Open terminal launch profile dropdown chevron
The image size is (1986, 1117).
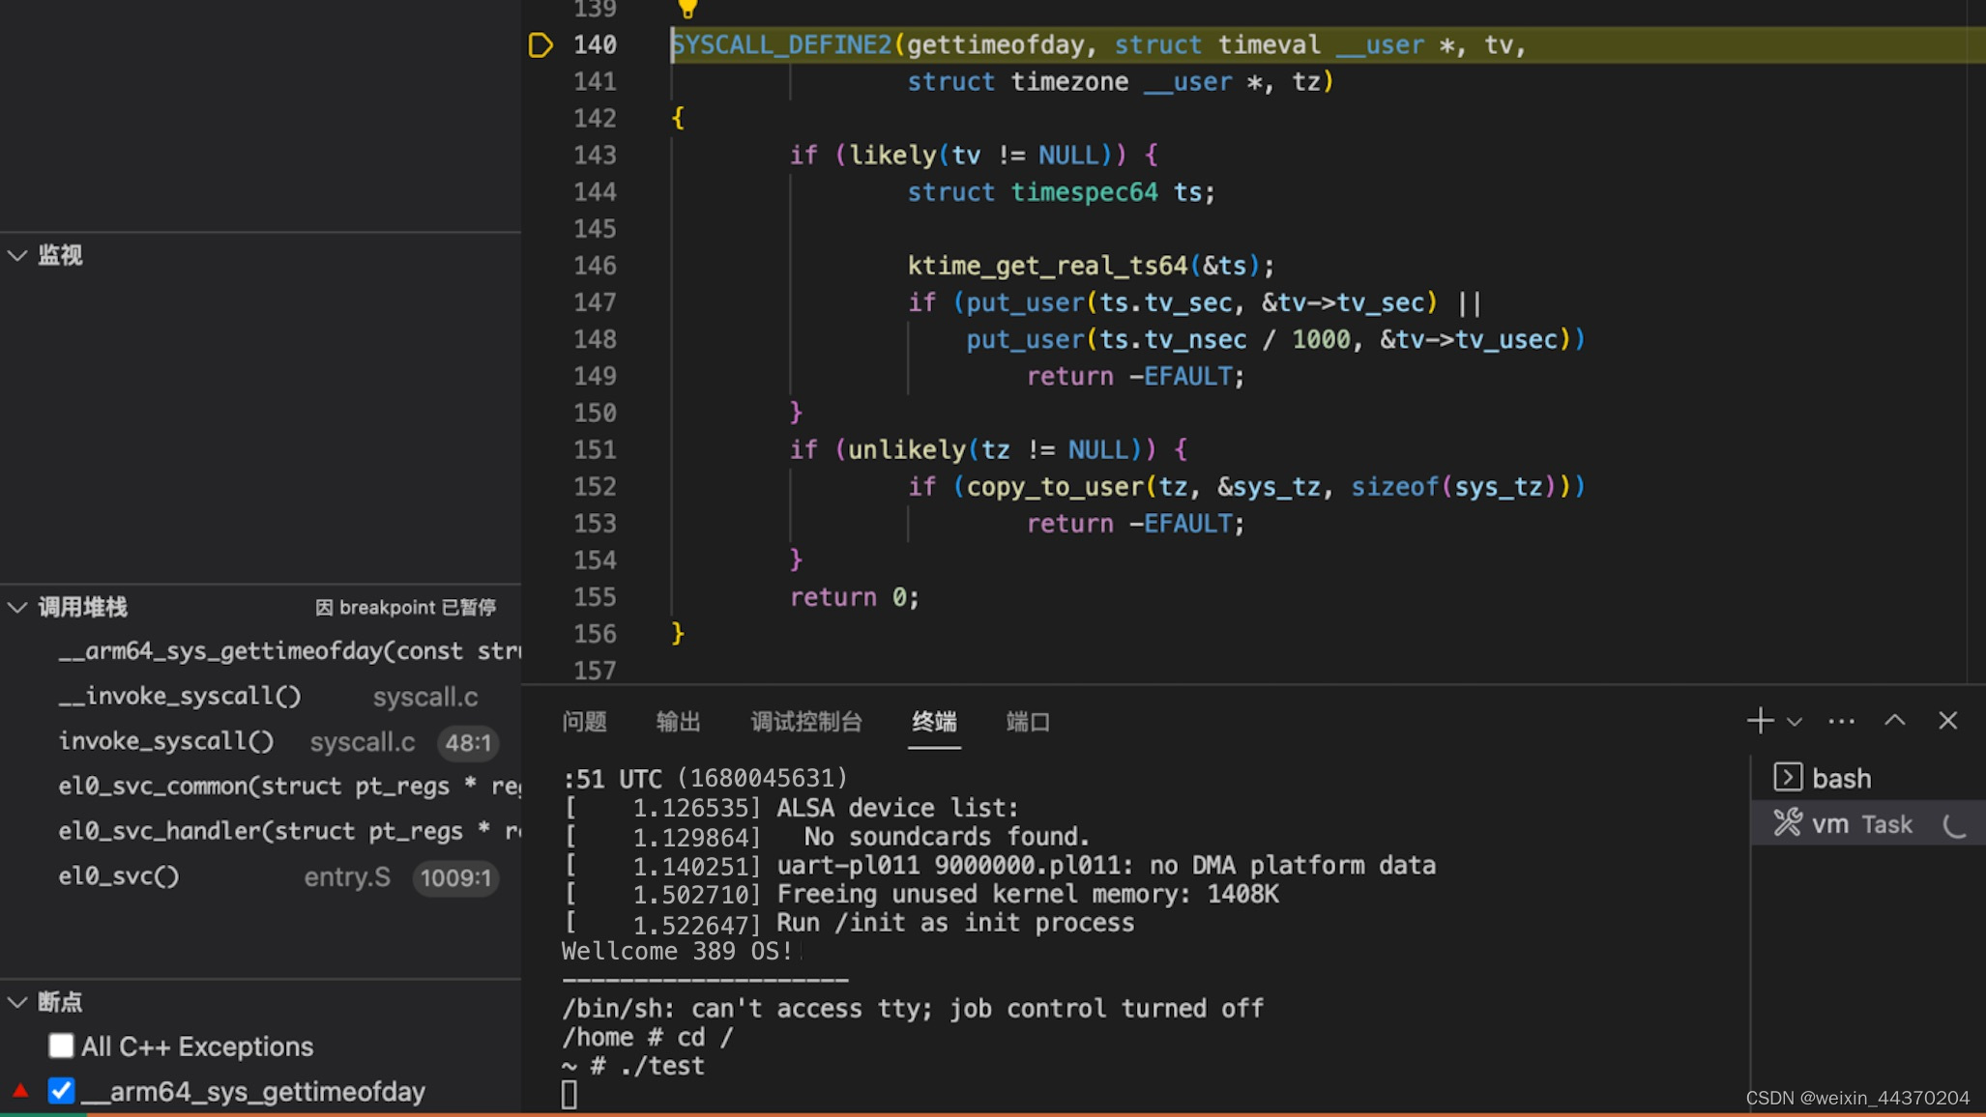1795,722
